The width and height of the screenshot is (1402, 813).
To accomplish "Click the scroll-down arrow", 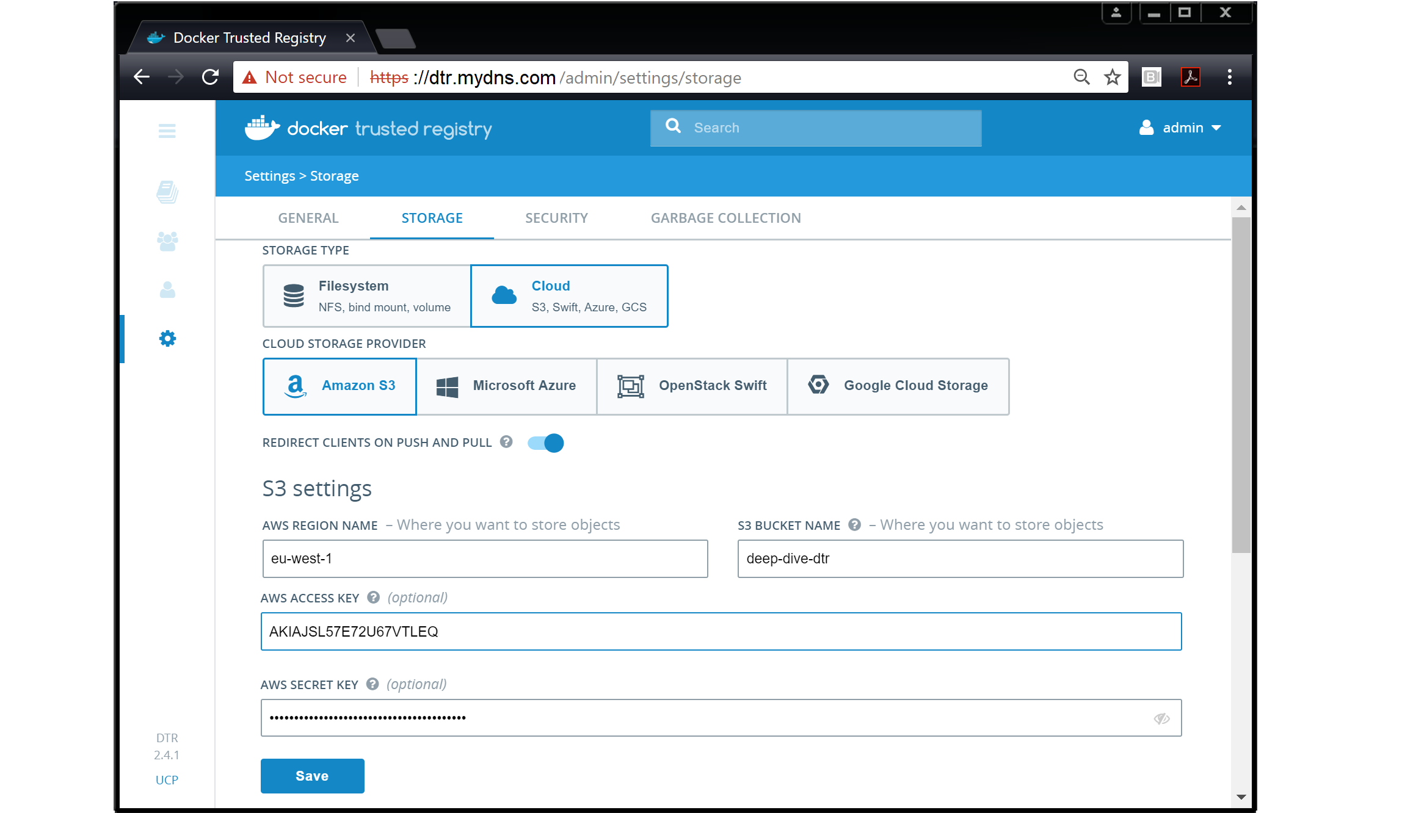I will click(1241, 797).
